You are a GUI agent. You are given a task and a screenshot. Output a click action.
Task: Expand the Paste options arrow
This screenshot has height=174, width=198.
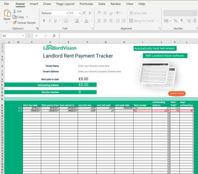coord(7,23)
